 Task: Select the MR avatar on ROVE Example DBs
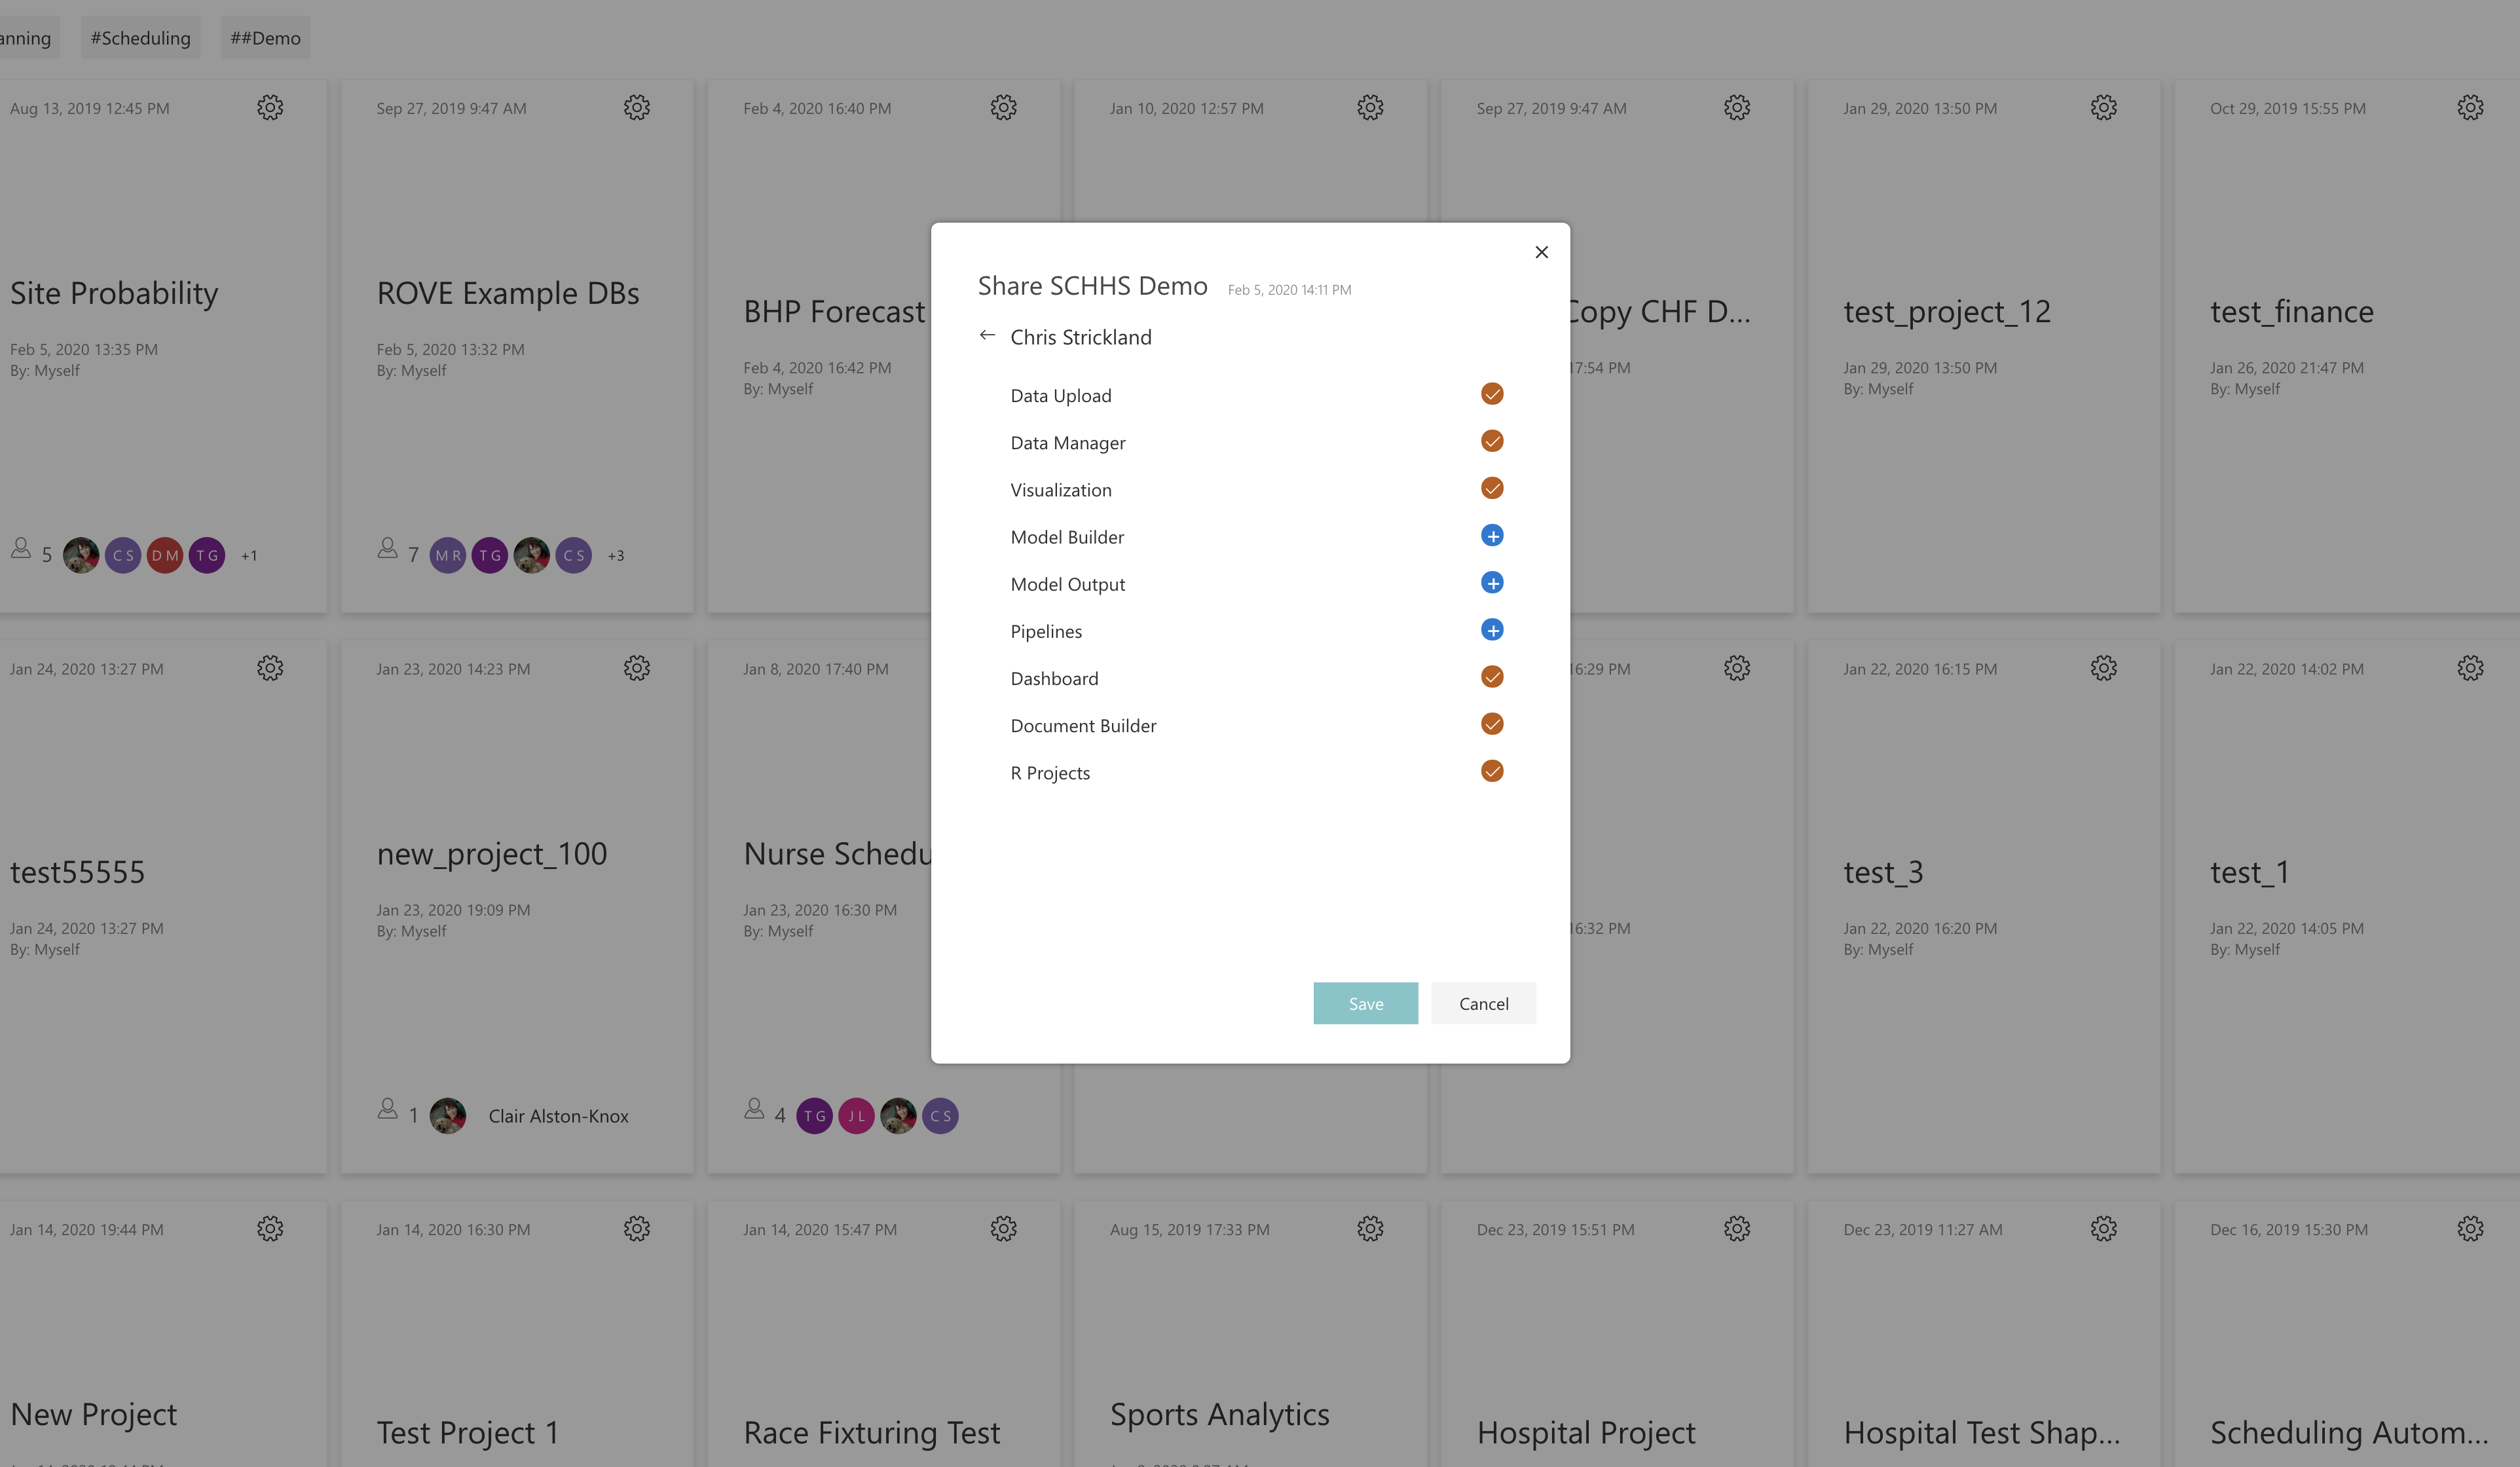[448, 555]
